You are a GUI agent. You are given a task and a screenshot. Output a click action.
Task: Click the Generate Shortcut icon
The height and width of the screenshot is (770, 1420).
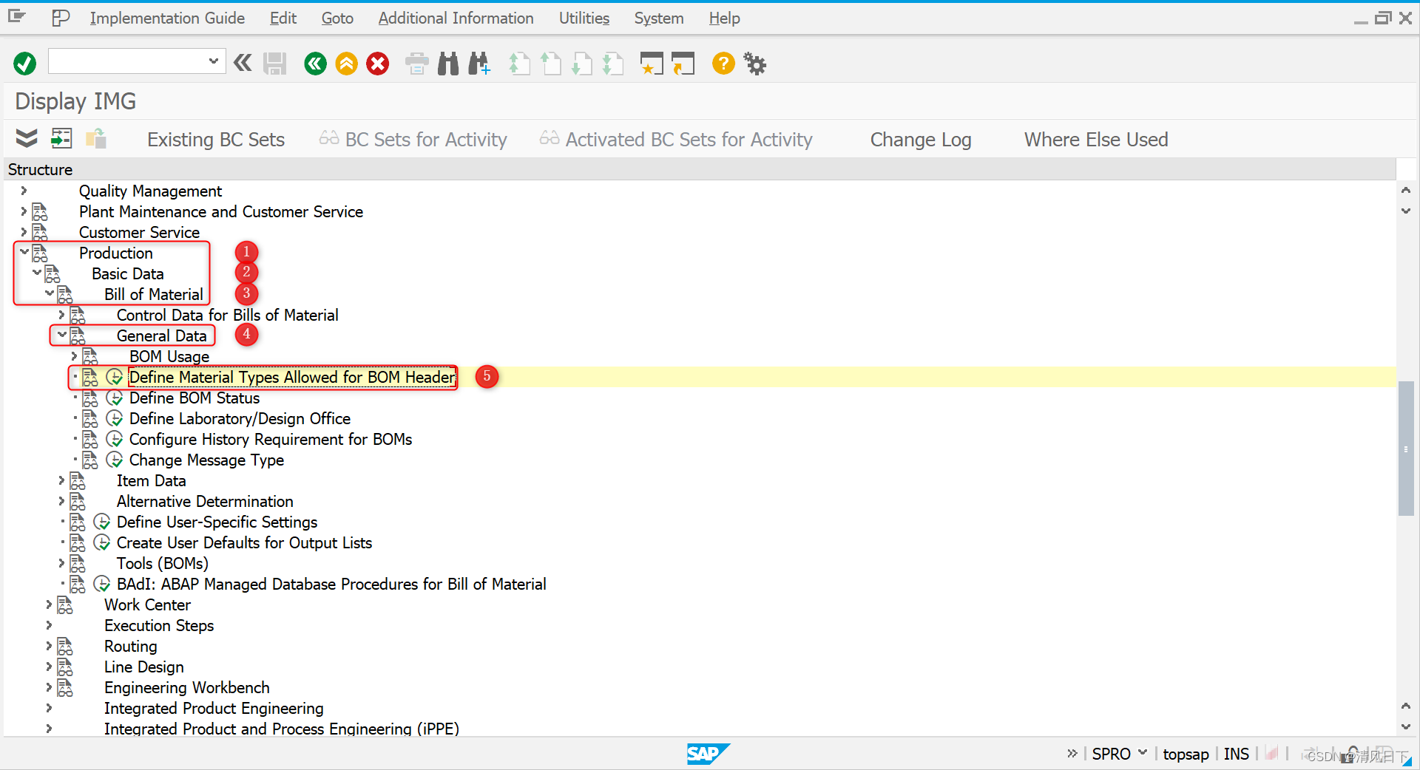pyautogui.click(x=683, y=64)
